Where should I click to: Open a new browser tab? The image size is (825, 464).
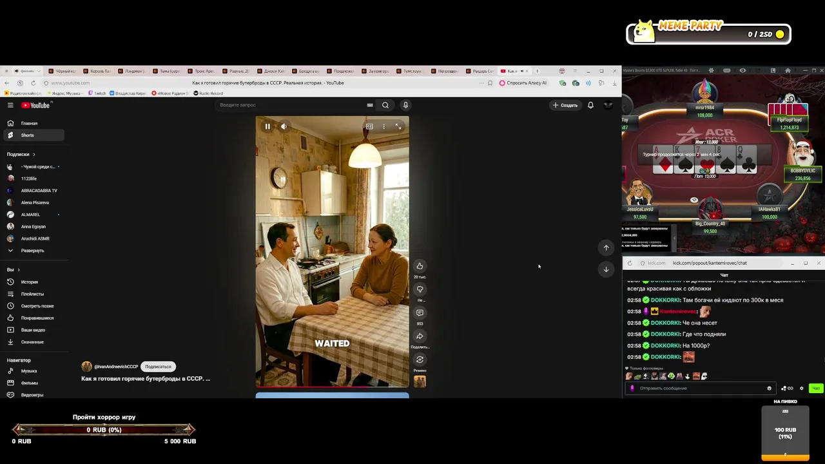coord(537,71)
